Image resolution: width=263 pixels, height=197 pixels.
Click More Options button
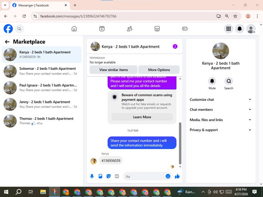tap(159, 70)
